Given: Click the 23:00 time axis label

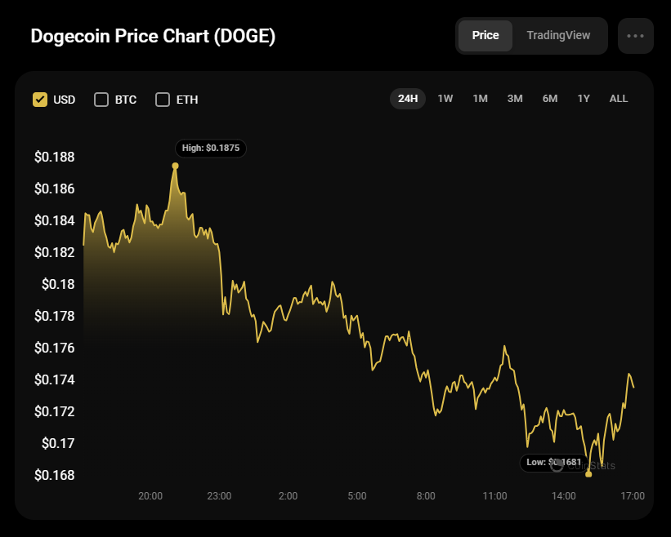Looking at the screenshot, I should pos(219,496).
